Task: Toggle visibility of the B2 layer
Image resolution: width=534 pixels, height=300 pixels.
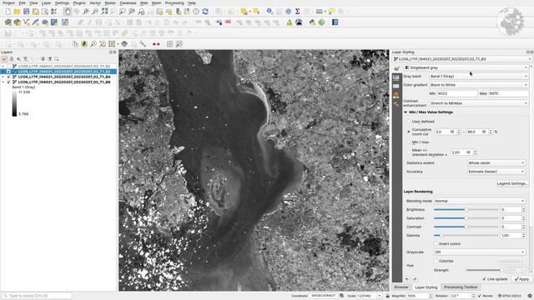Action: 9,67
